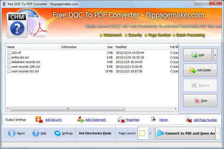Viewport: 224px width, 149px height.
Task: Click the stamp Add Watermark icon
Action: 81,119
